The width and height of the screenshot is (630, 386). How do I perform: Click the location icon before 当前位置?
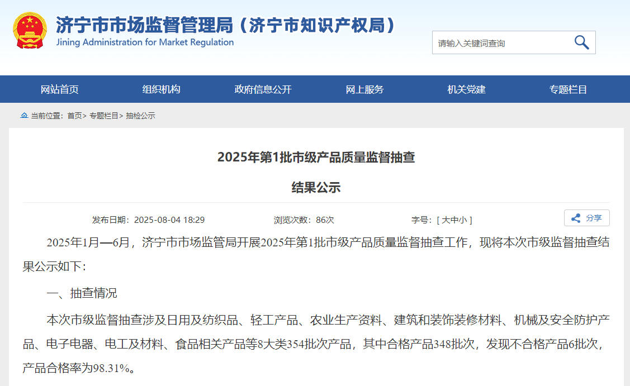click(x=23, y=115)
